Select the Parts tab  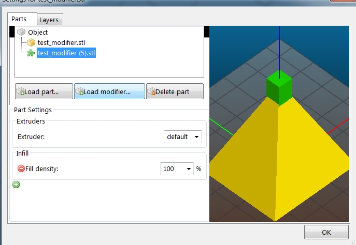coord(19,19)
